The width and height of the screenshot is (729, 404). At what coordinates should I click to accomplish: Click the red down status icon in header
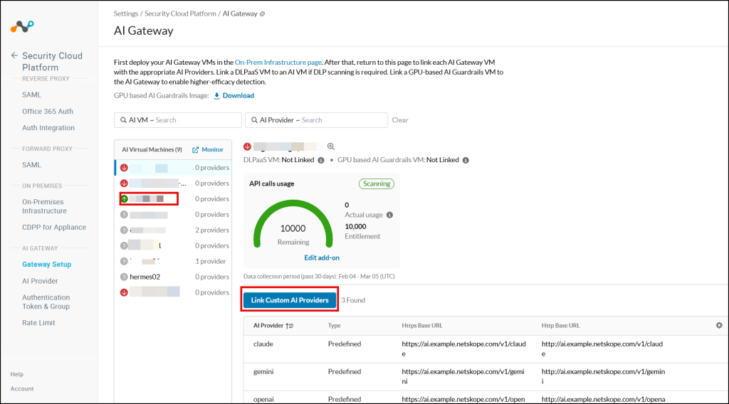pos(247,147)
